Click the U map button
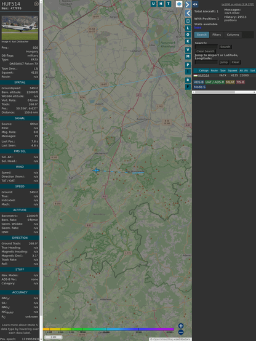 [153, 4]
